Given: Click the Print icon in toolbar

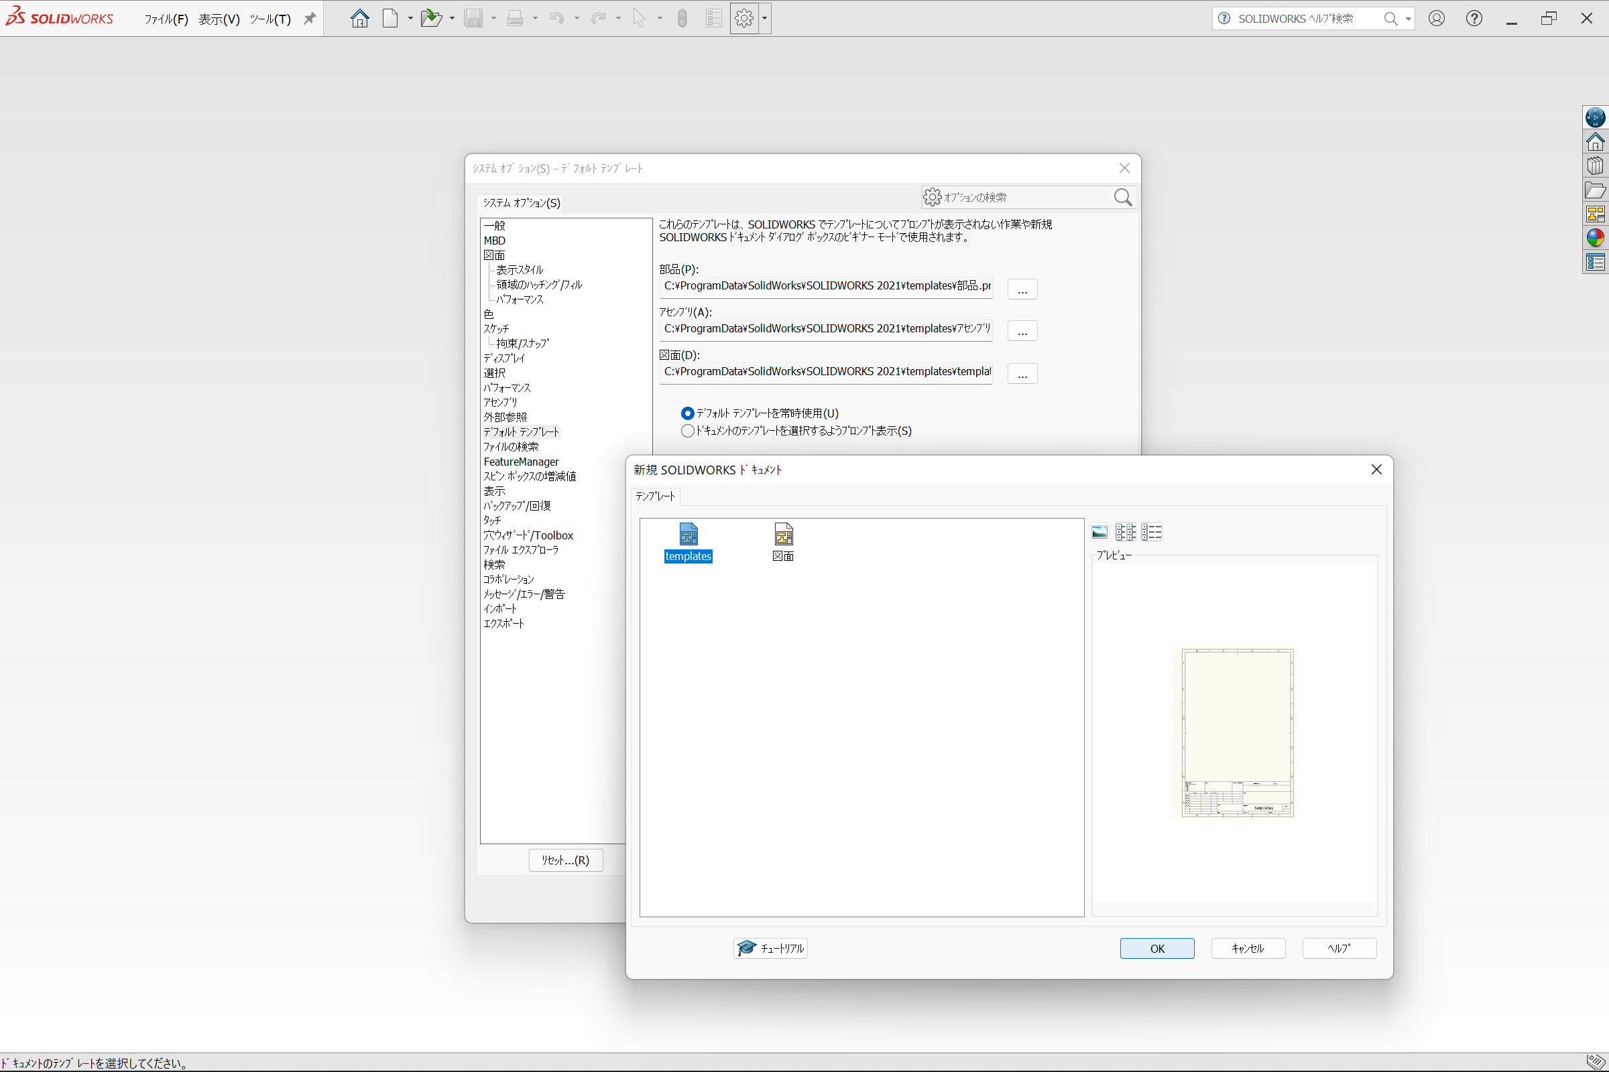Looking at the screenshot, I should [x=515, y=19].
